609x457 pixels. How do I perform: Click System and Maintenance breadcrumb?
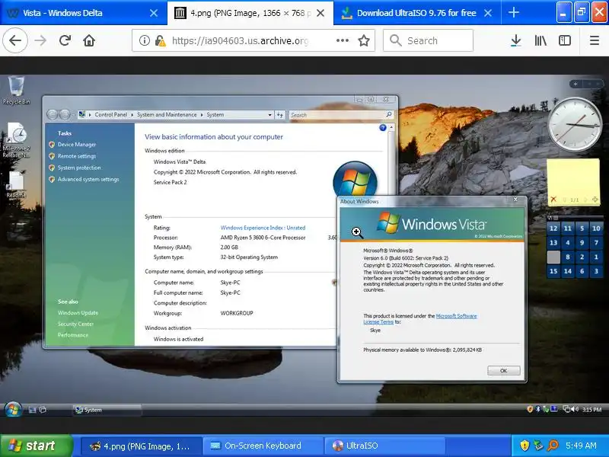tap(167, 115)
